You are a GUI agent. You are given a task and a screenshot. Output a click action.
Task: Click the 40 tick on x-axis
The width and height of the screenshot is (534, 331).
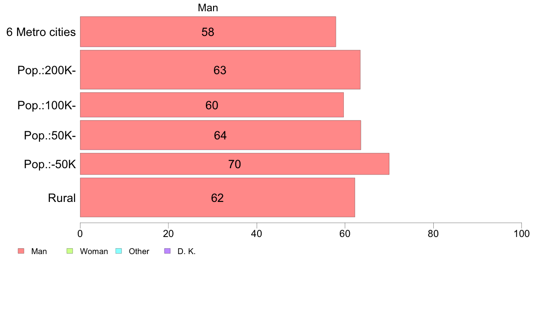[257, 233]
